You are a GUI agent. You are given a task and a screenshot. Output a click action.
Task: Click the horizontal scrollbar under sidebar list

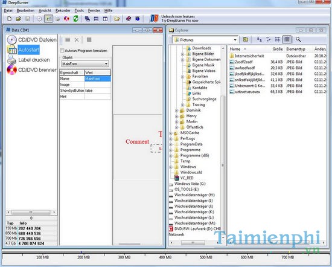(x=31, y=212)
